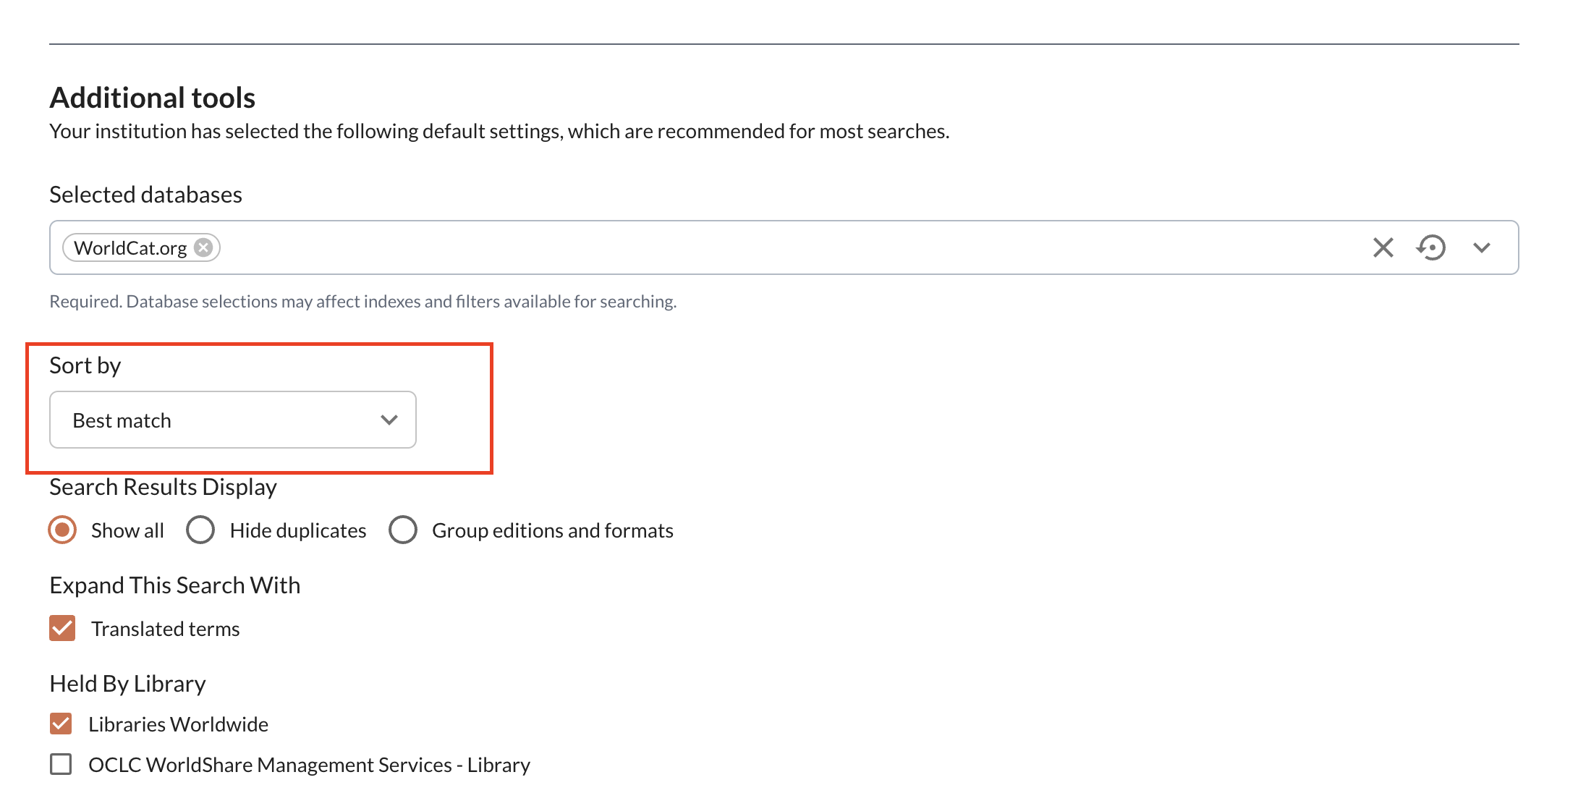Uncheck the Translated terms checkbox
This screenshot has height=793, width=1586.
pos(62,628)
